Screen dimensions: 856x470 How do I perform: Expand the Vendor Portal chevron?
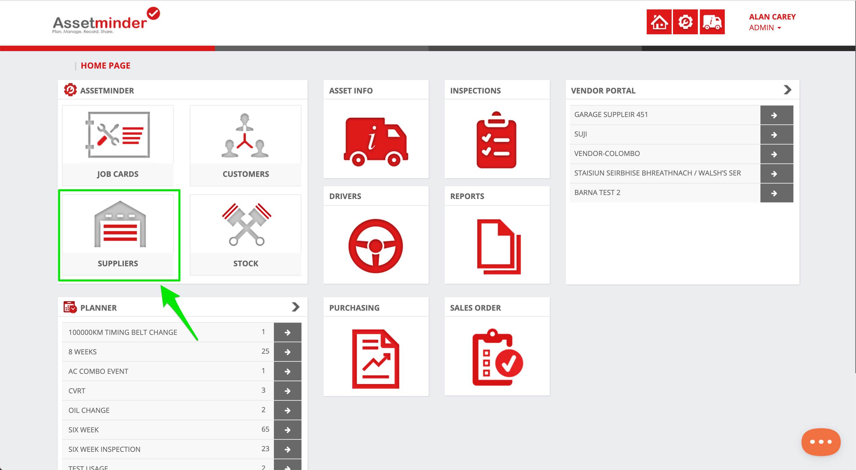click(787, 90)
